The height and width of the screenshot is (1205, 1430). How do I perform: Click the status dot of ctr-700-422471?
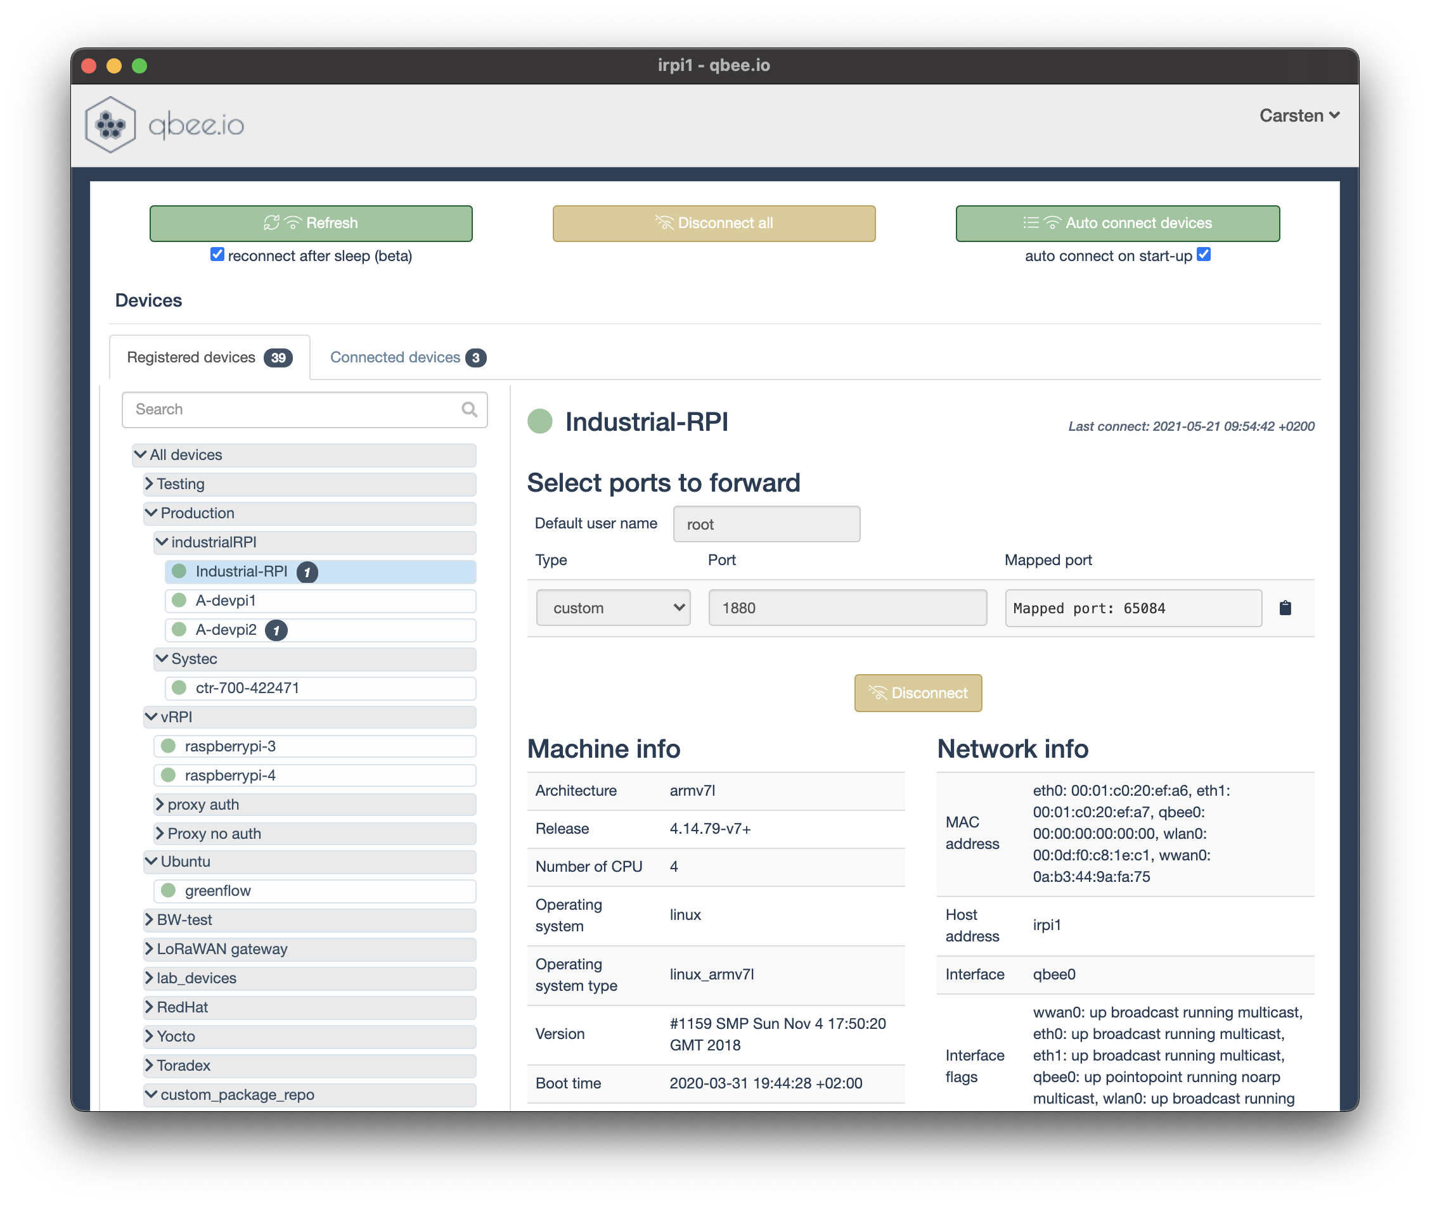click(x=179, y=688)
